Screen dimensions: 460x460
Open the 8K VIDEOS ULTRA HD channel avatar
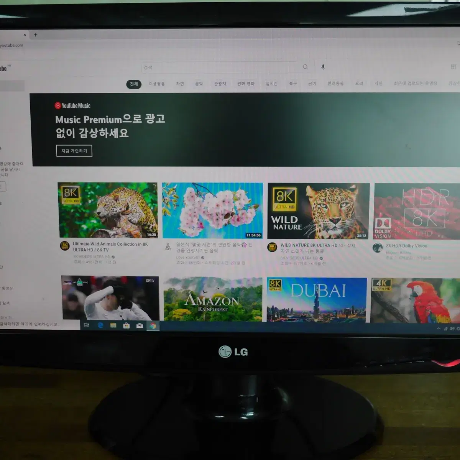coord(65,246)
